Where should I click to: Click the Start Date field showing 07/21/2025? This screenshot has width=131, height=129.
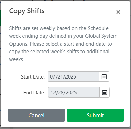(x=73, y=76)
